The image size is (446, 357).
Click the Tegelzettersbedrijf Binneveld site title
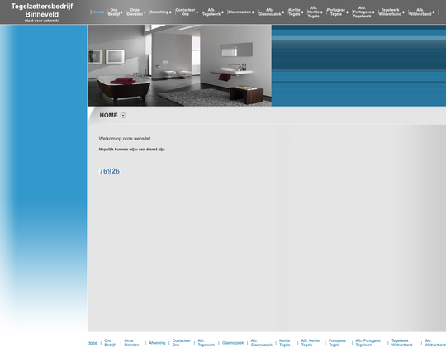(x=42, y=10)
